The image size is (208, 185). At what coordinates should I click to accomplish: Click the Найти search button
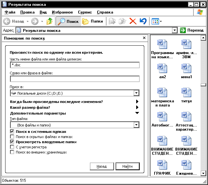click(x=128, y=166)
